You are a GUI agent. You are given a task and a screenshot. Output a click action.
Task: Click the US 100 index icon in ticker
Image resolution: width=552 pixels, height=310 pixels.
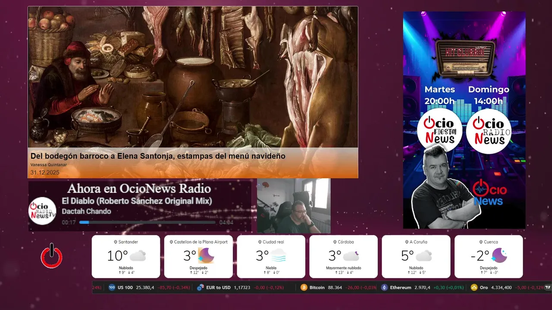pyautogui.click(x=112, y=287)
